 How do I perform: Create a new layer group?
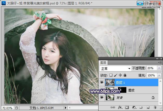pos(141,107)
